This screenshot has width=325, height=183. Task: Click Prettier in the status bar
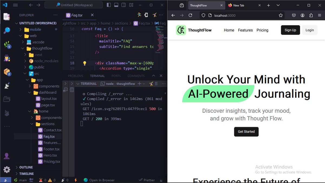[x=147, y=180]
